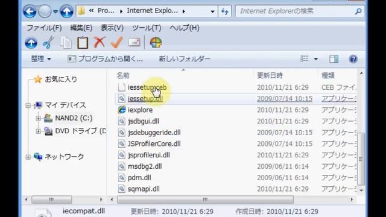Expand NAND2 (C:) tree node
This screenshot has height=217, width=386.
38,118
